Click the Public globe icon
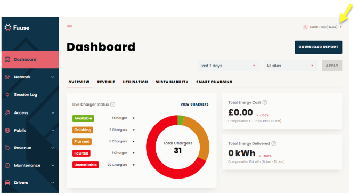Image resolution: width=358 pixels, height=194 pixels. 7,130
